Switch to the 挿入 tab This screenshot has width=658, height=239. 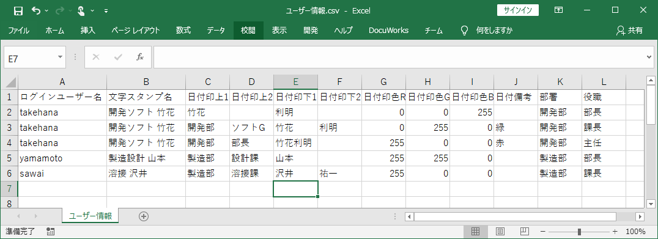click(x=88, y=30)
